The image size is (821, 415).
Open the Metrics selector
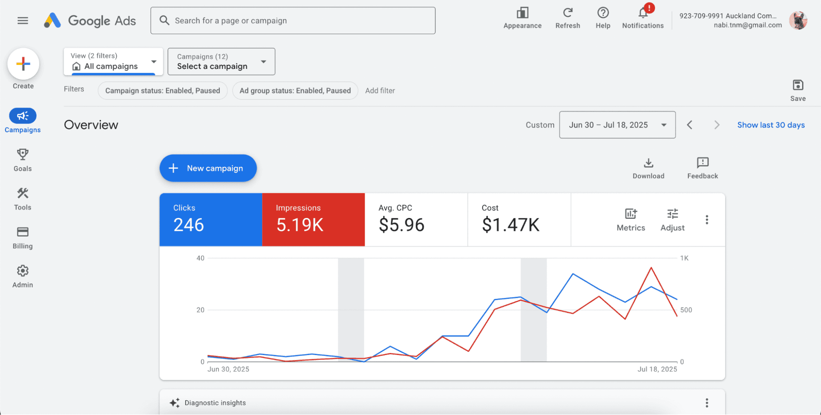630,218
